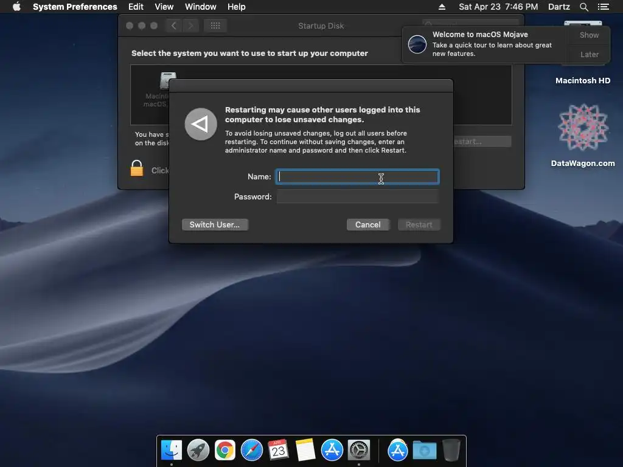The width and height of the screenshot is (623, 467).
Task: Go forward in System Preferences
Action: tap(190, 26)
